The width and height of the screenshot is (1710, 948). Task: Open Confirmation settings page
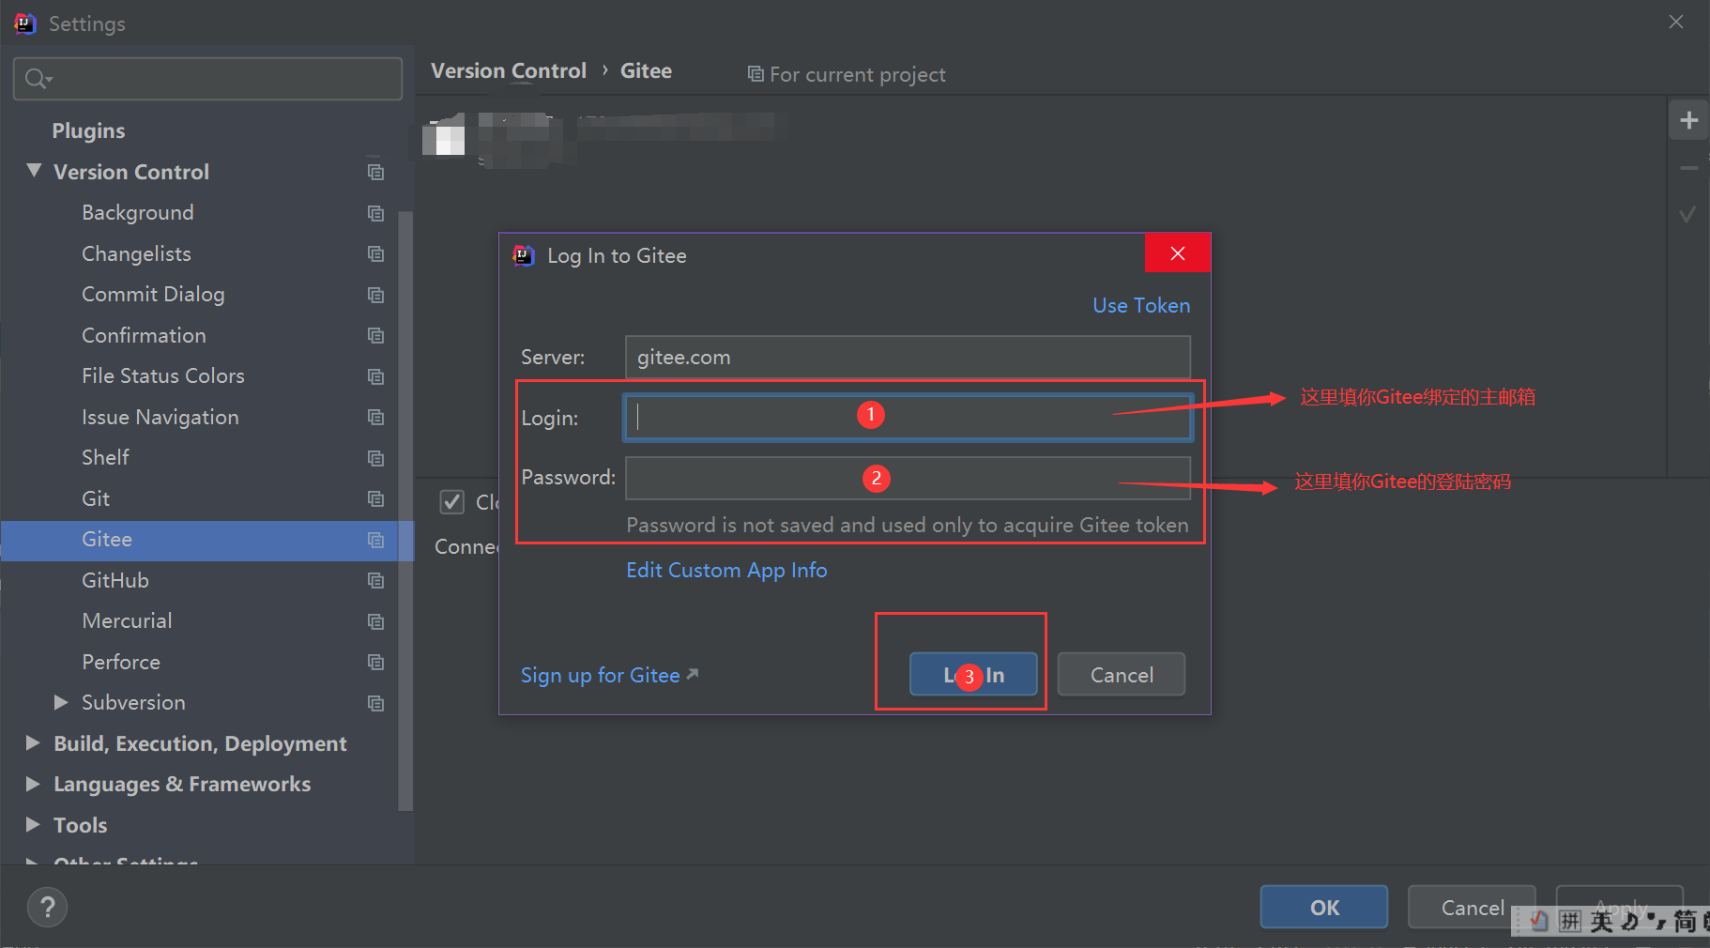[x=144, y=335]
